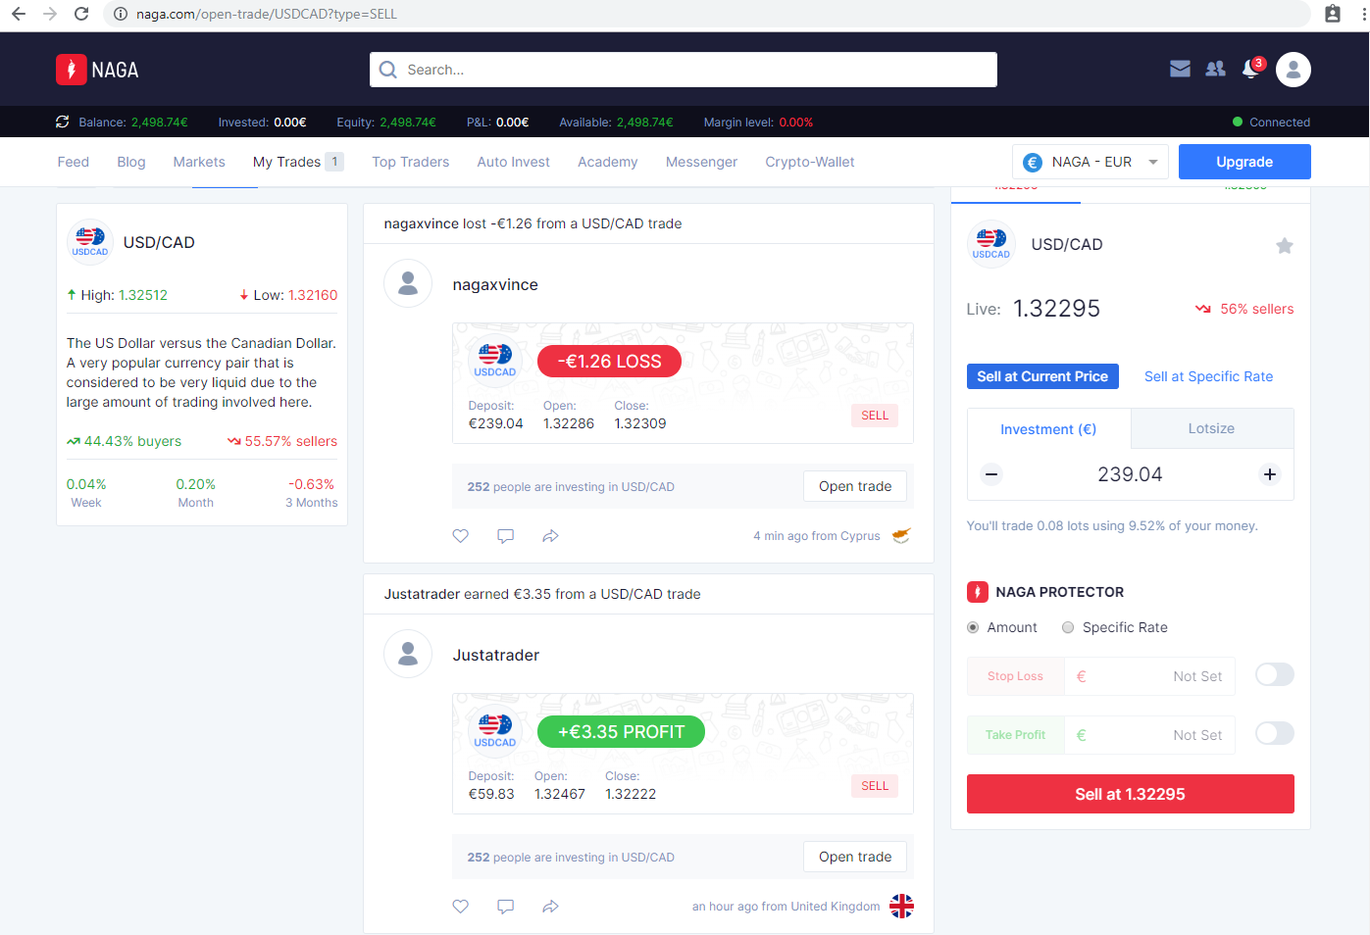Open the Blog tab
The height and width of the screenshot is (935, 1370).
point(131,162)
